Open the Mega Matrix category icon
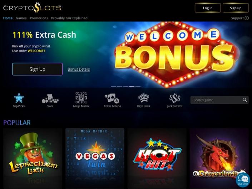Viewport: 252px width, 189px height. [81, 98]
